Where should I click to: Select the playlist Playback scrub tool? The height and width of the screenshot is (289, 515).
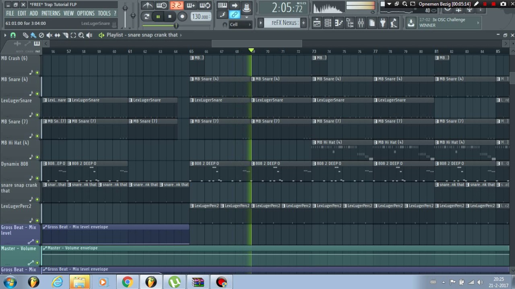tap(89, 35)
